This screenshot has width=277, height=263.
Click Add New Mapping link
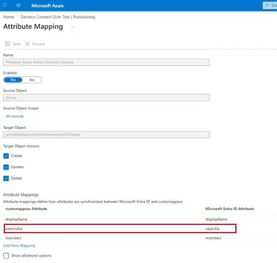19,246
